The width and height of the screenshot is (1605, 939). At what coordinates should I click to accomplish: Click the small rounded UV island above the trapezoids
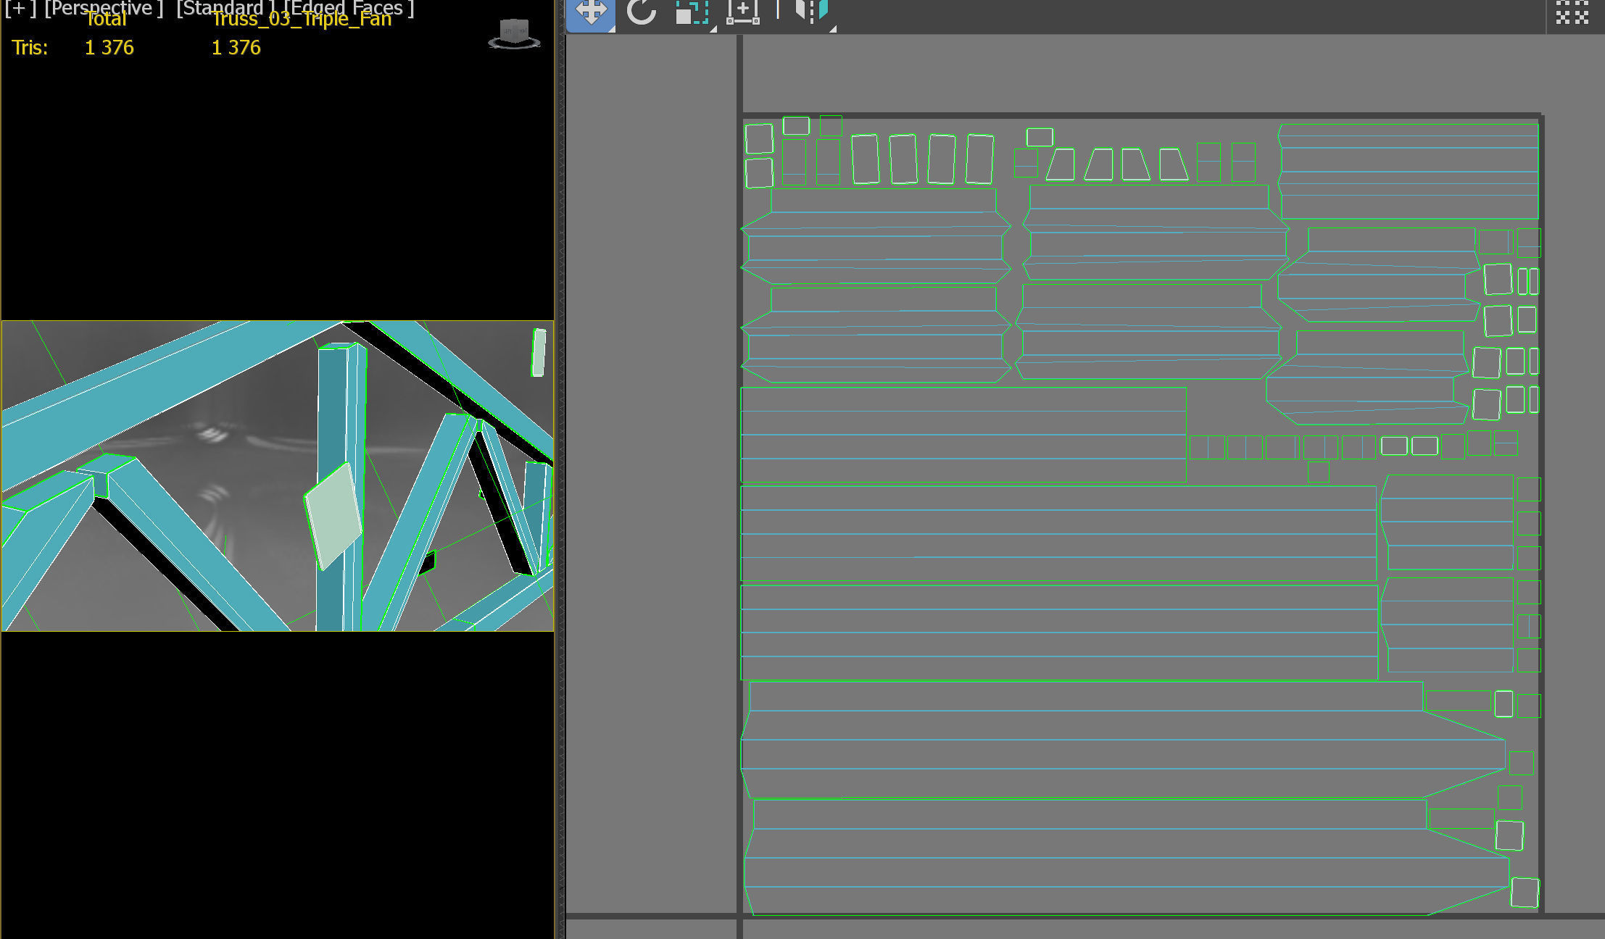pos(1039,137)
